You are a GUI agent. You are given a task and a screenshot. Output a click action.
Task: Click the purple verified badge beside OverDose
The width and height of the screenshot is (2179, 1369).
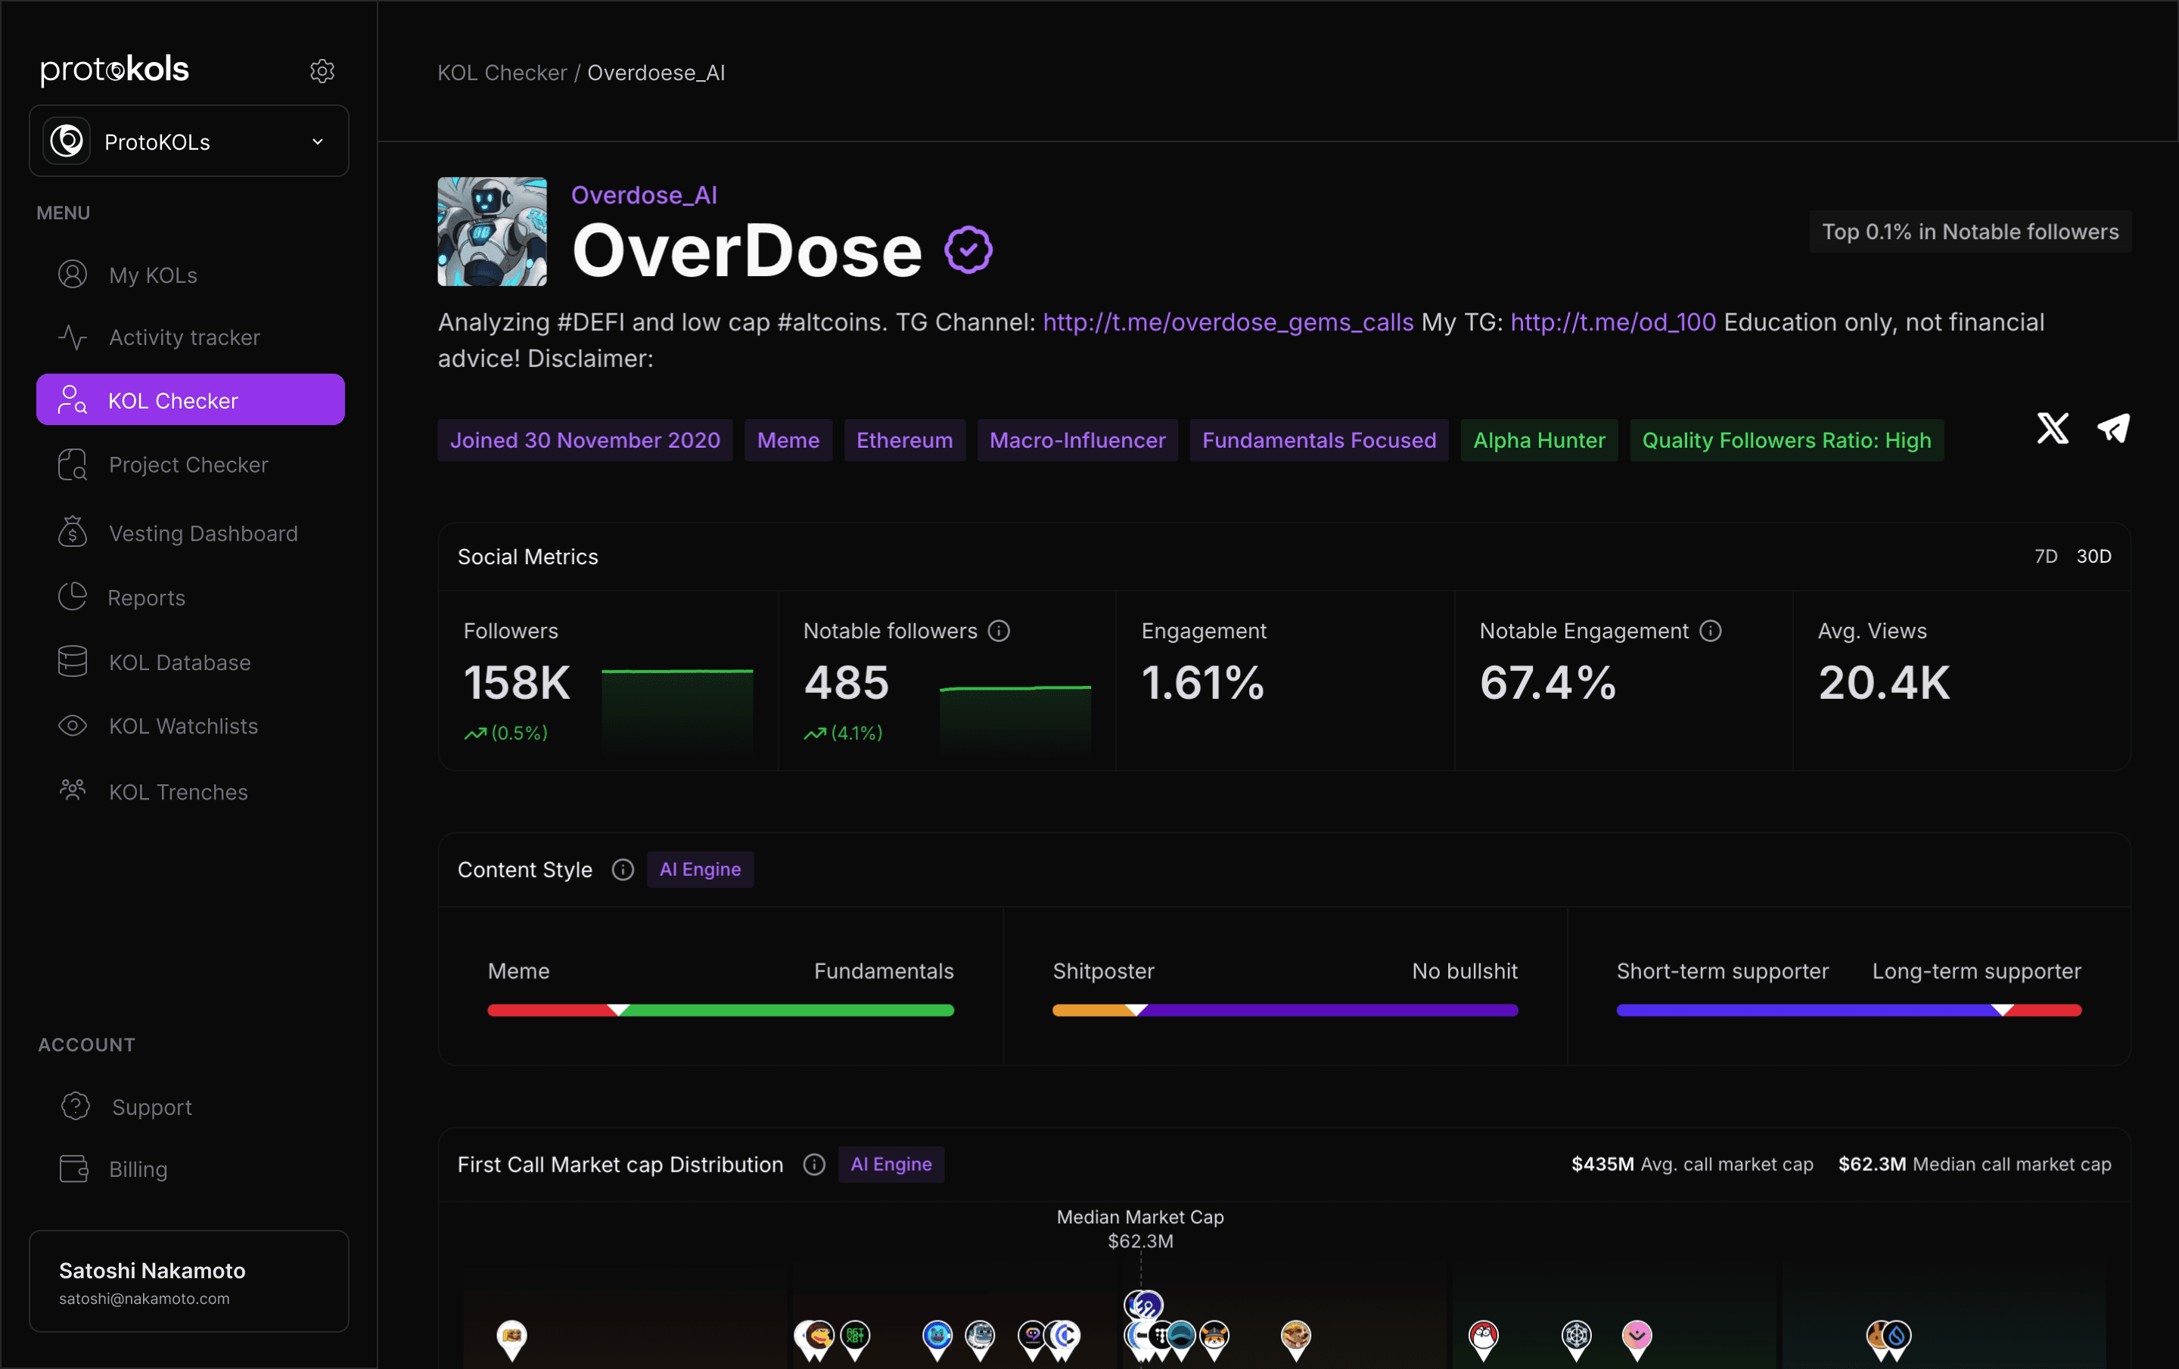click(x=968, y=250)
